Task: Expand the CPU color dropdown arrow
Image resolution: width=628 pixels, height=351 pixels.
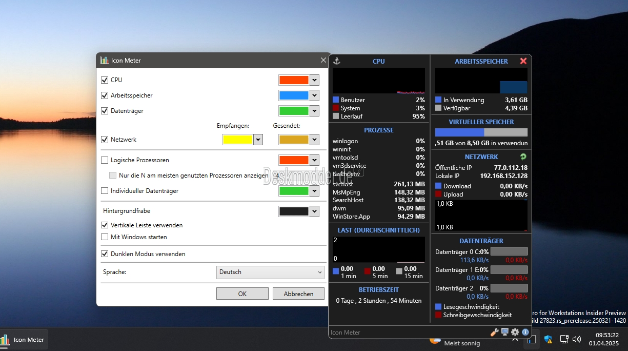Action: point(314,80)
